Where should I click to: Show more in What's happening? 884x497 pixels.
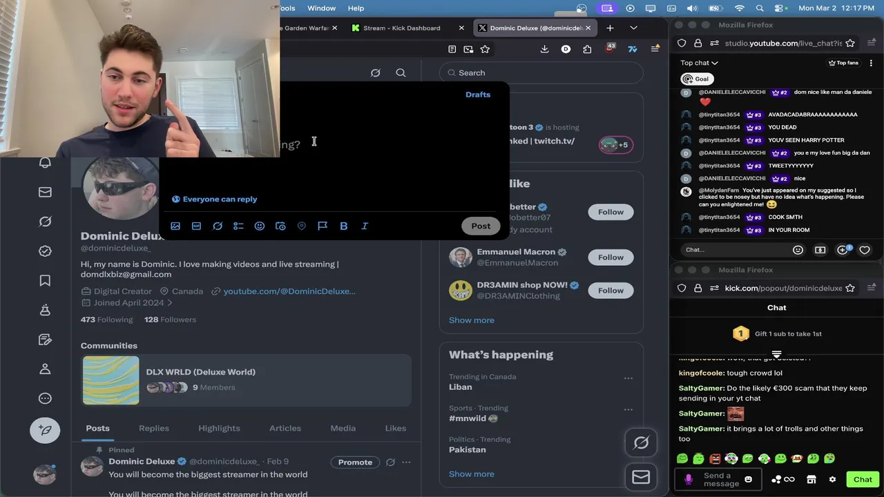(x=472, y=474)
